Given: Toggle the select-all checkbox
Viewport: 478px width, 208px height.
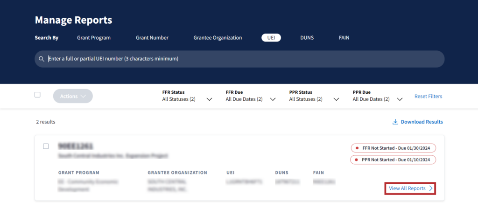Looking at the screenshot, I should click(x=37, y=95).
